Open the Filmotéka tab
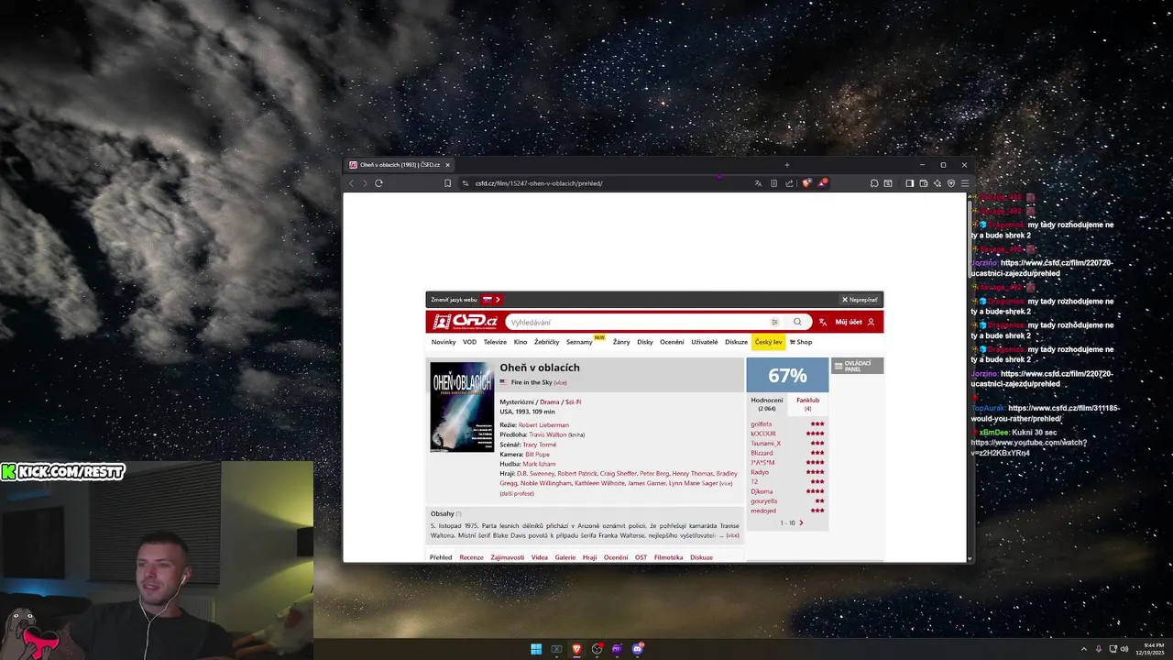 (x=668, y=557)
